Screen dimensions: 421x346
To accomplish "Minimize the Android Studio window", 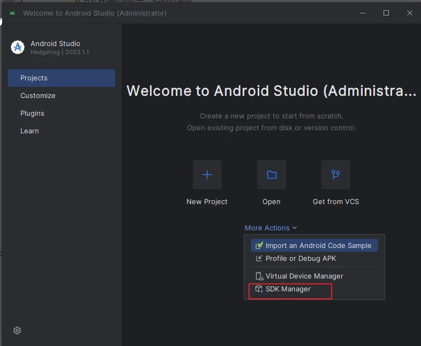I will pos(363,13).
